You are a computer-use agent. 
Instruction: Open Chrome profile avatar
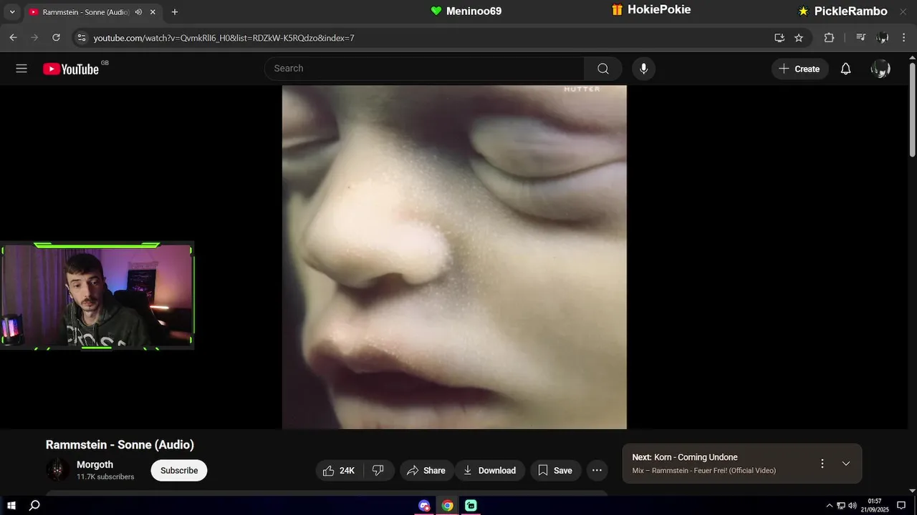click(x=883, y=38)
